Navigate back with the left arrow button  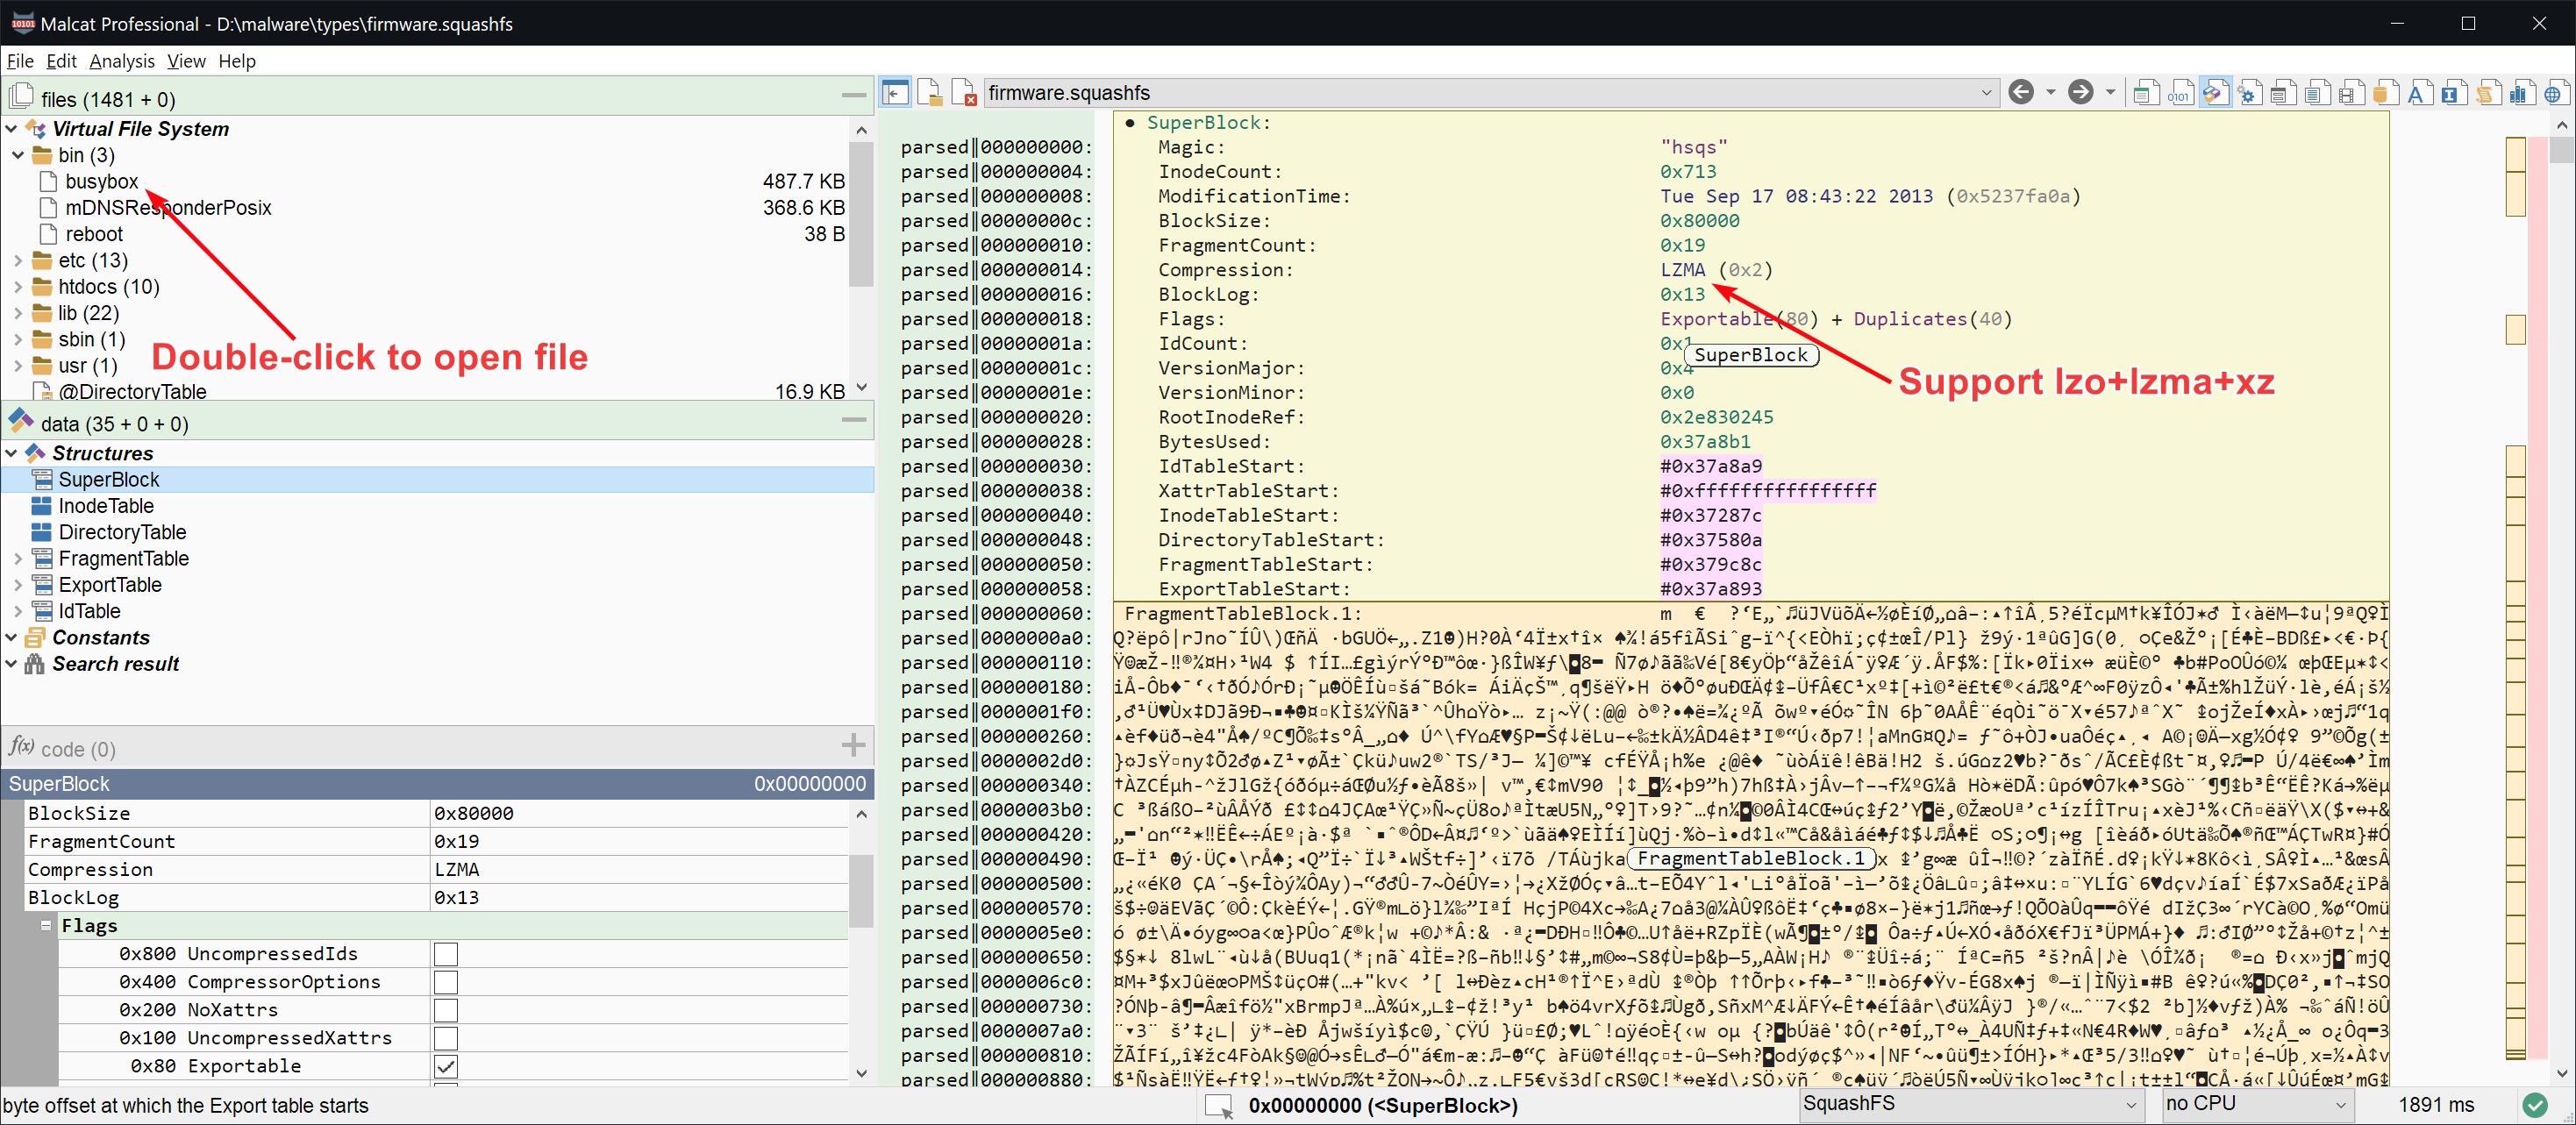pyautogui.click(x=2021, y=93)
